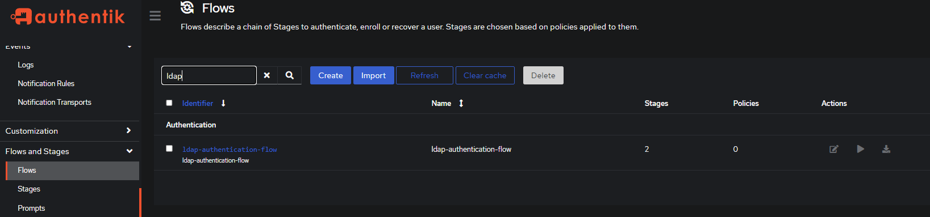Viewport: 930px width, 217px height.
Task: Click Clear cache button
Action: [485, 75]
